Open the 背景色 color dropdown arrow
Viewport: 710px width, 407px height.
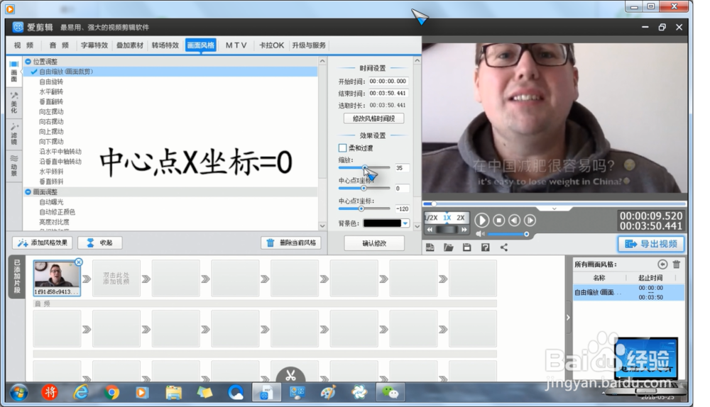pos(405,223)
